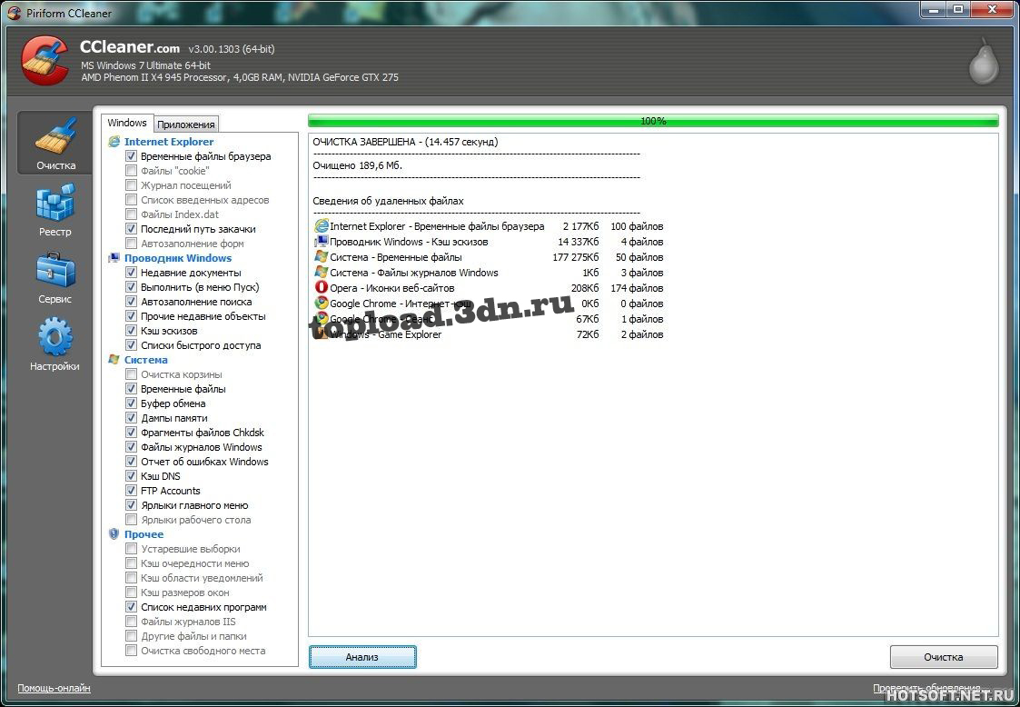Select the Проводник Windows section header

[177, 258]
